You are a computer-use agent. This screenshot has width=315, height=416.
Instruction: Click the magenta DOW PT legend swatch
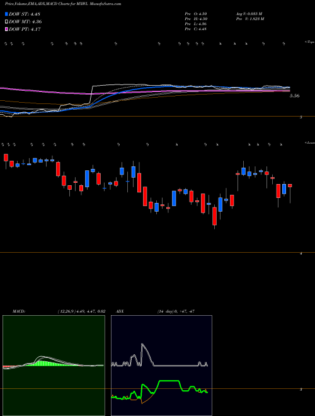coord(7,29)
